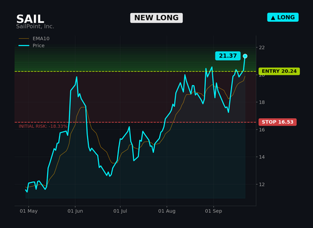The width and height of the screenshot is (313, 228).
Task: Click the SAIL ticker symbol heading
Action: click(x=30, y=19)
